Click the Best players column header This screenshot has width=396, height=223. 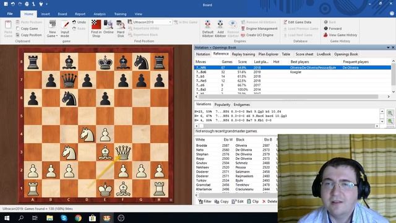tap(299, 62)
